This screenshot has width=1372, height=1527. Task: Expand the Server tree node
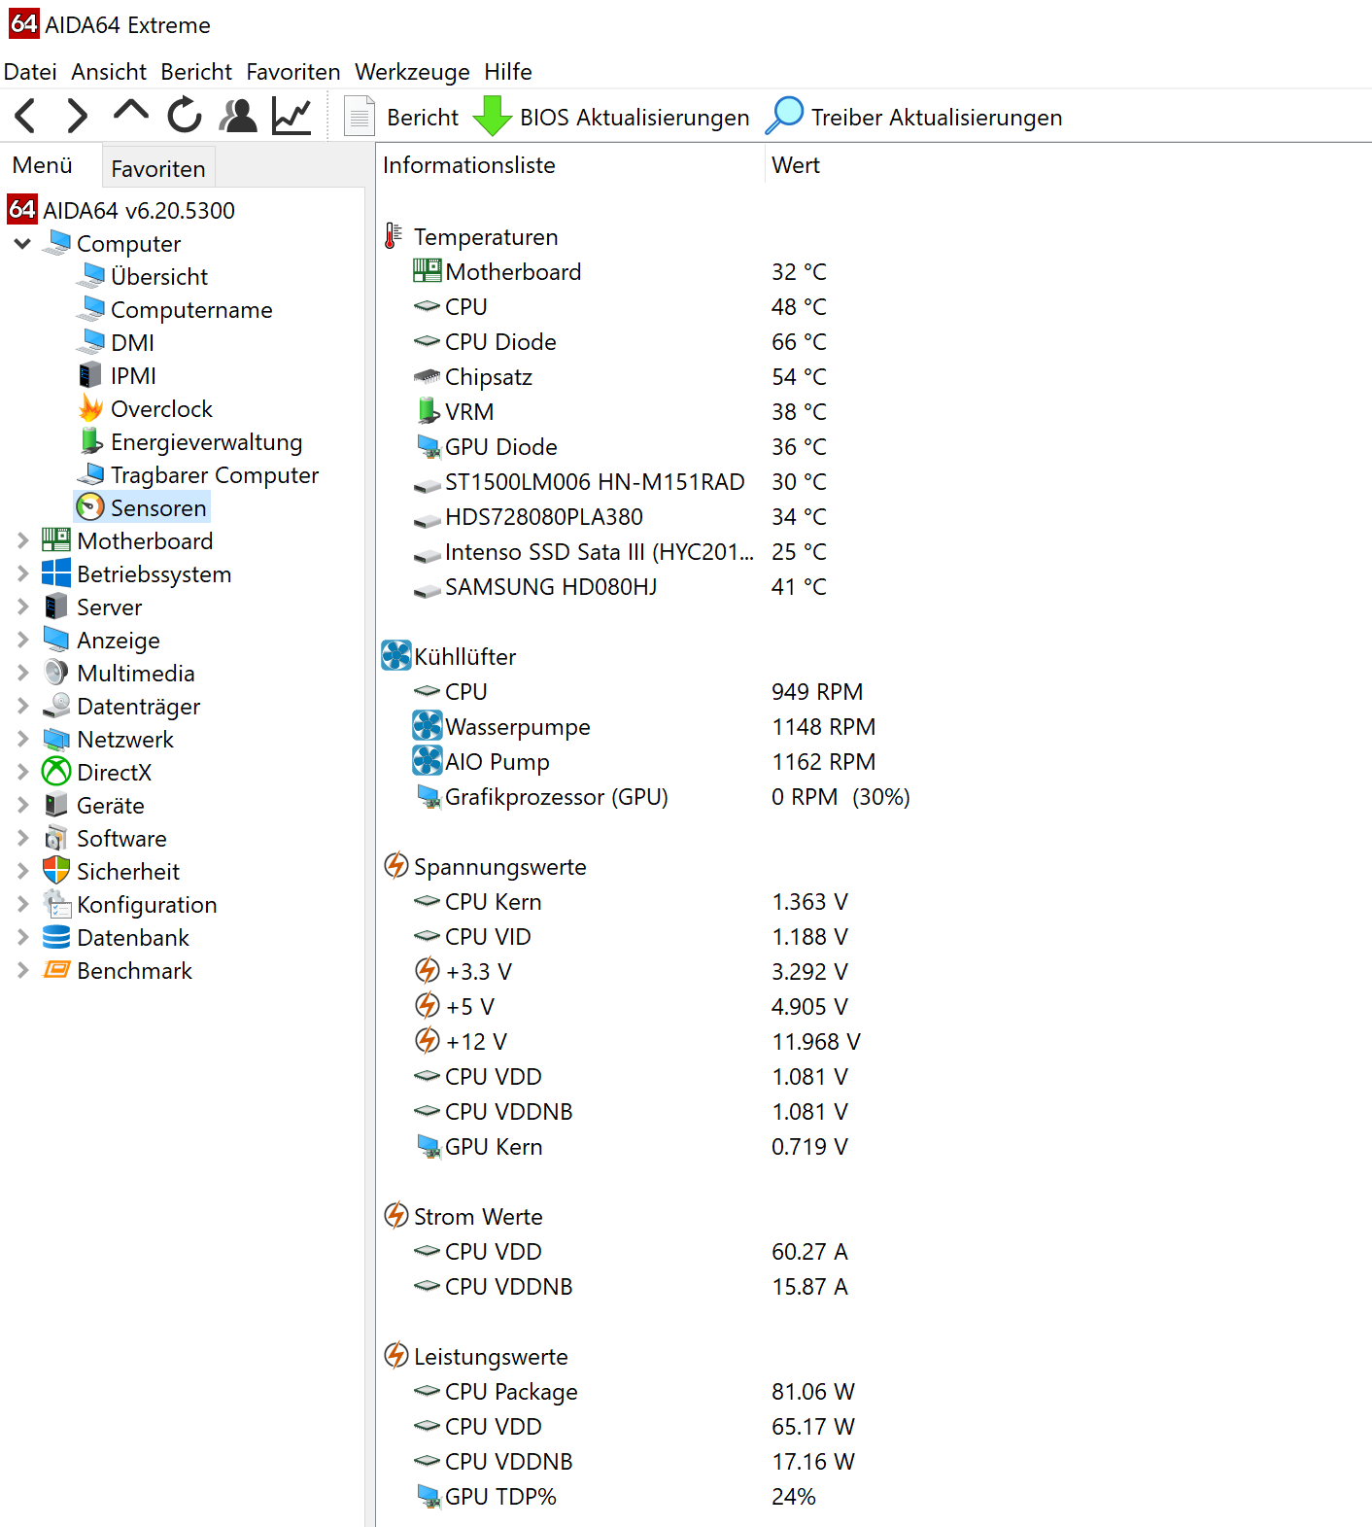coord(22,607)
